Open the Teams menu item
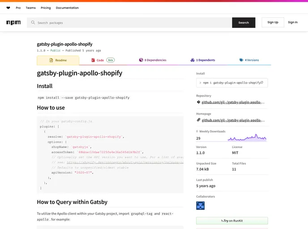The width and height of the screenshot is (308, 229). tap(30, 8)
